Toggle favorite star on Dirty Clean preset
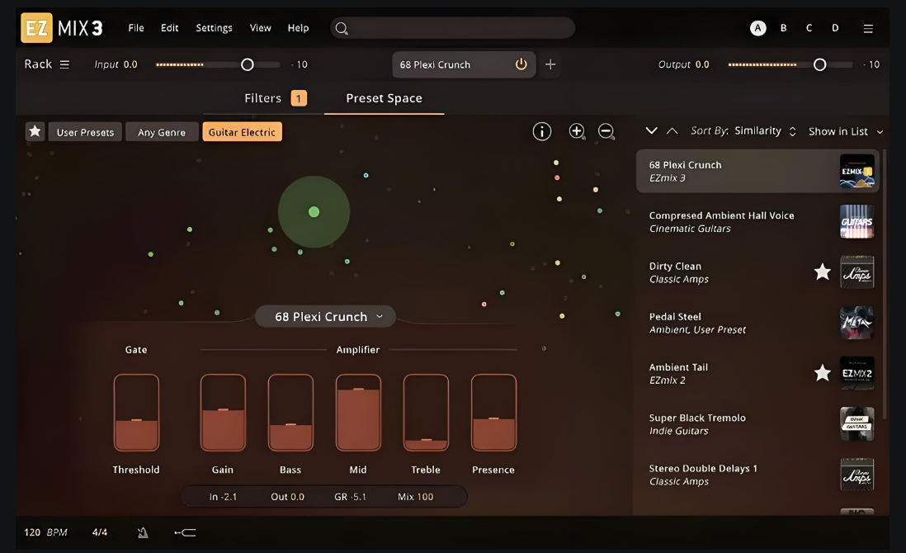Screen dimensions: 906x553 pyautogui.click(x=822, y=272)
